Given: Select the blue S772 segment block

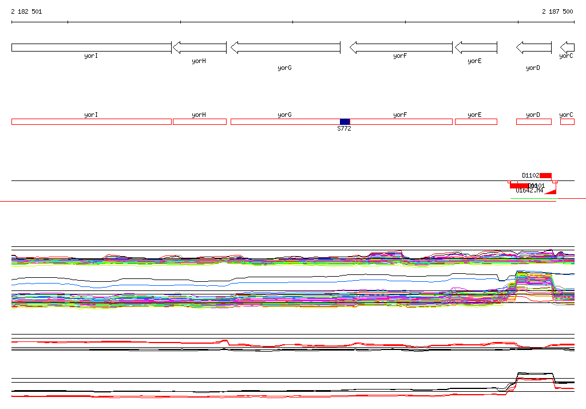Looking at the screenshot, I should (345, 121).
